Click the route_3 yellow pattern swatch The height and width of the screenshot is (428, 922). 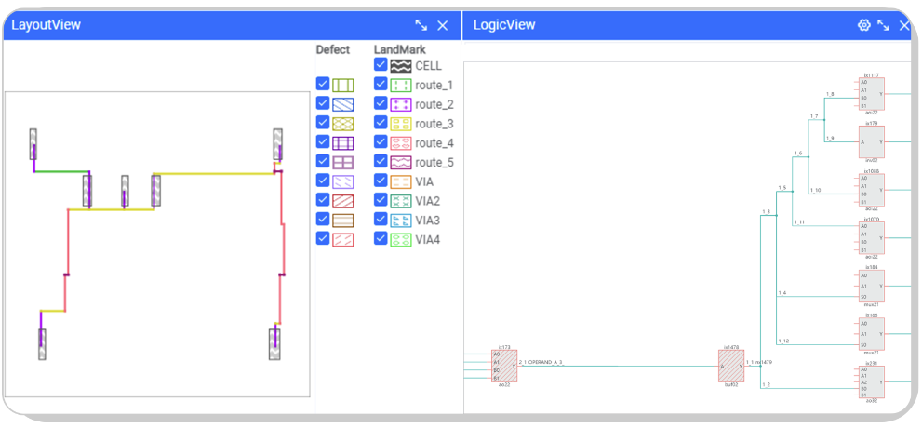coord(401,123)
